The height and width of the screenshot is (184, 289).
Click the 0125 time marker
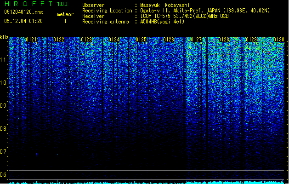click(141, 40)
